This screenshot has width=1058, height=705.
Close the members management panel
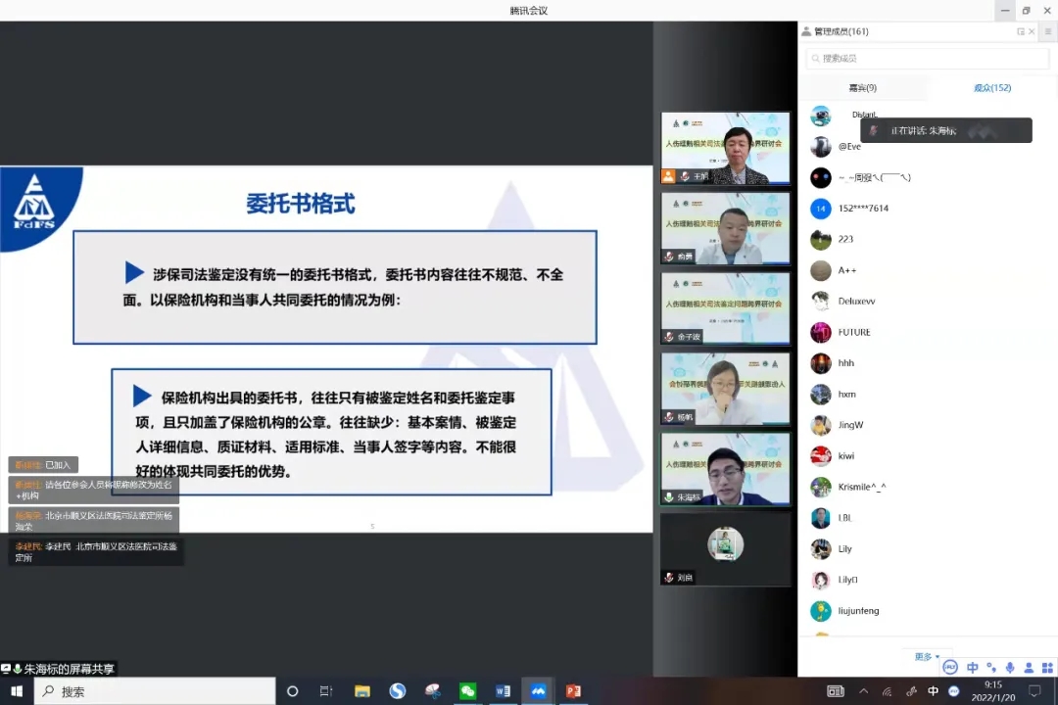point(1032,31)
